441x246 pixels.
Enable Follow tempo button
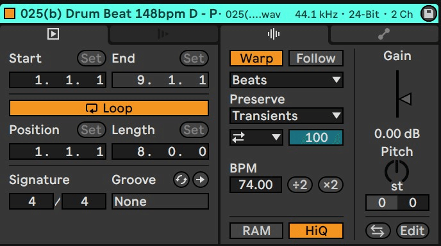pos(316,58)
